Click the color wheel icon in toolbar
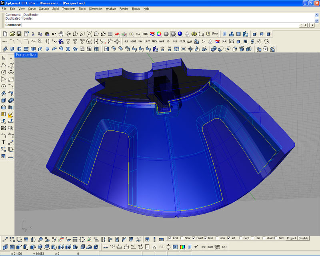 click(x=159, y=34)
